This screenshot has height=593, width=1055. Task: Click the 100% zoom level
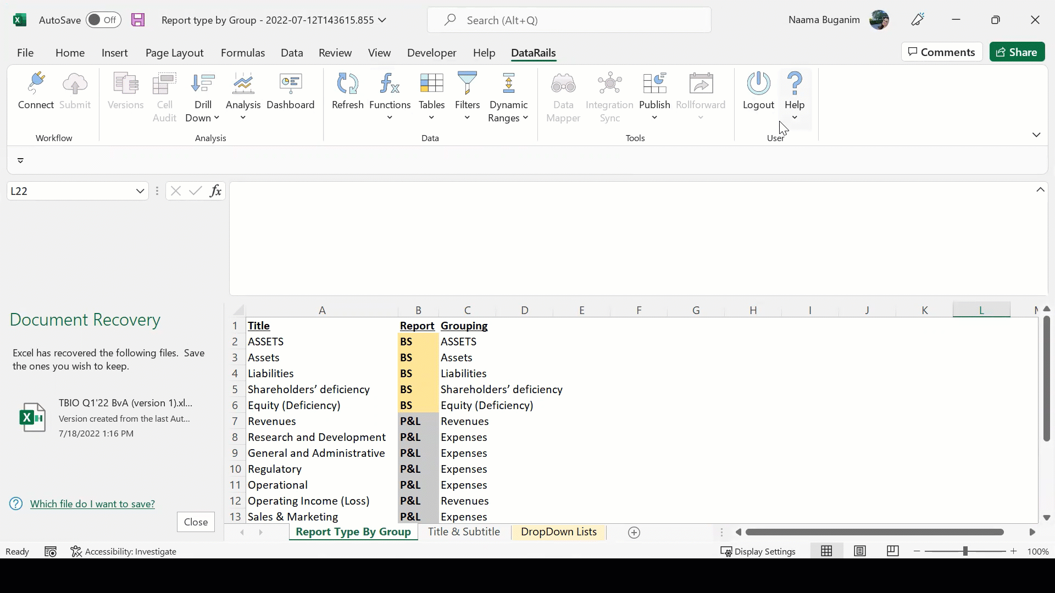coord(1038,552)
